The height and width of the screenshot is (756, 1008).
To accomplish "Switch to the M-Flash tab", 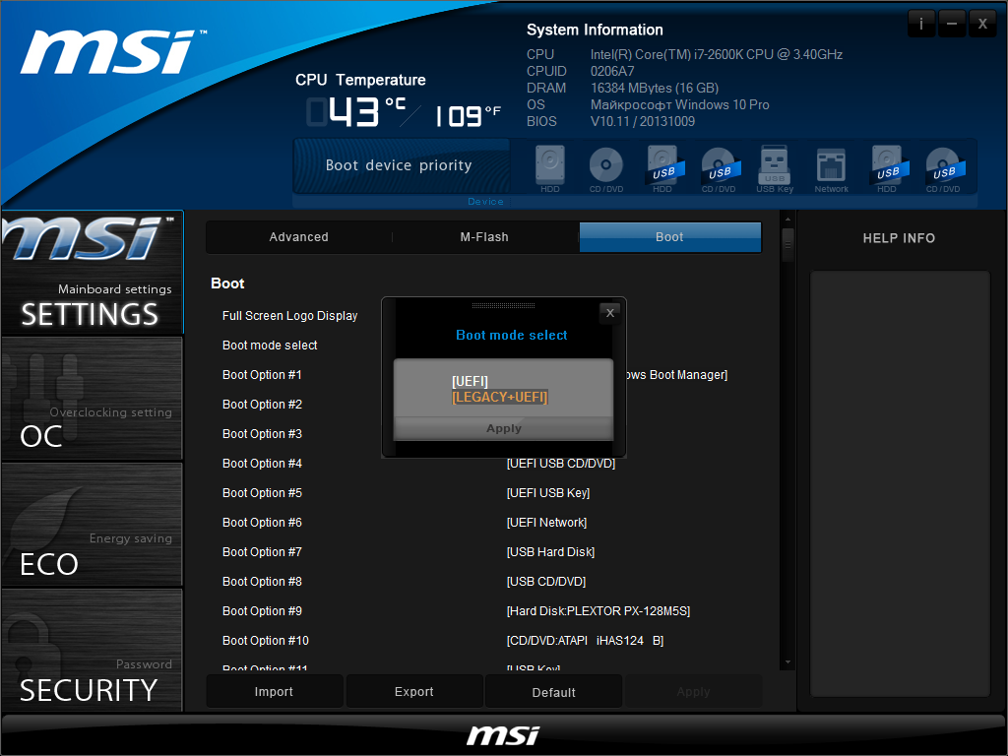I will click(x=484, y=237).
